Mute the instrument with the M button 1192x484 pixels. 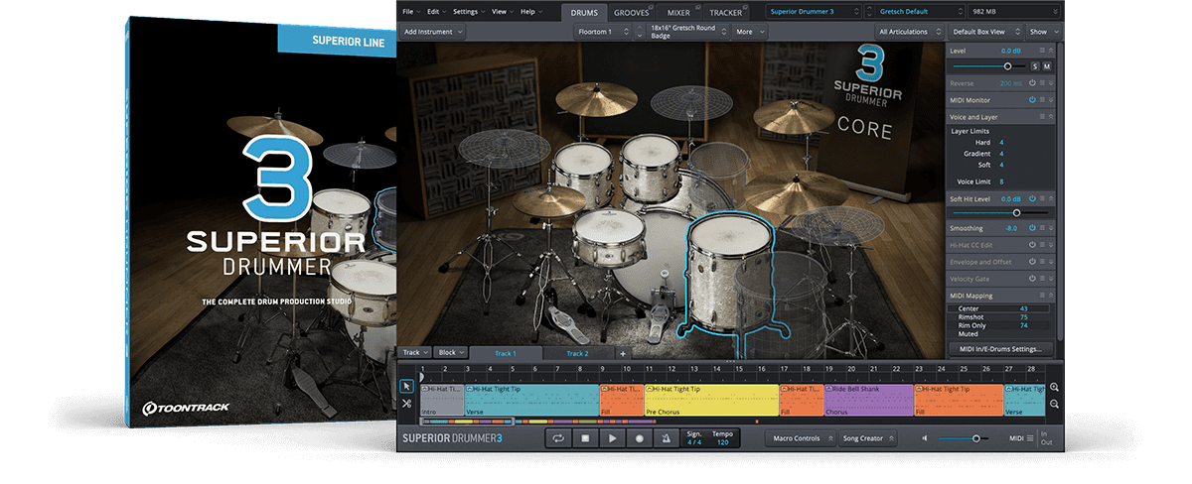[1046, 65]
